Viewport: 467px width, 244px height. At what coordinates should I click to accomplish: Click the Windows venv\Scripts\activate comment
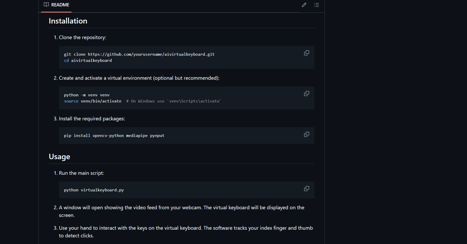pos(174,101)
